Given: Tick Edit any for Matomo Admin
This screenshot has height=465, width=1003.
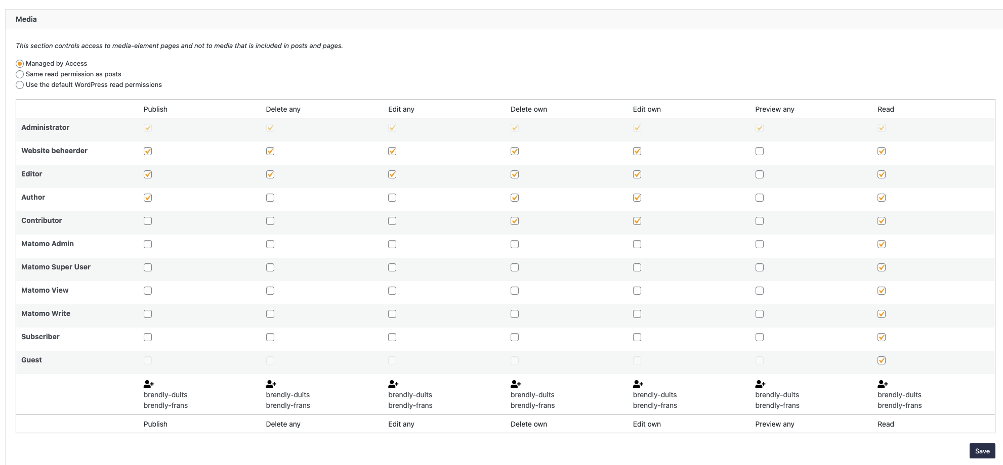Looking at the screenshot, I should 392,244.
